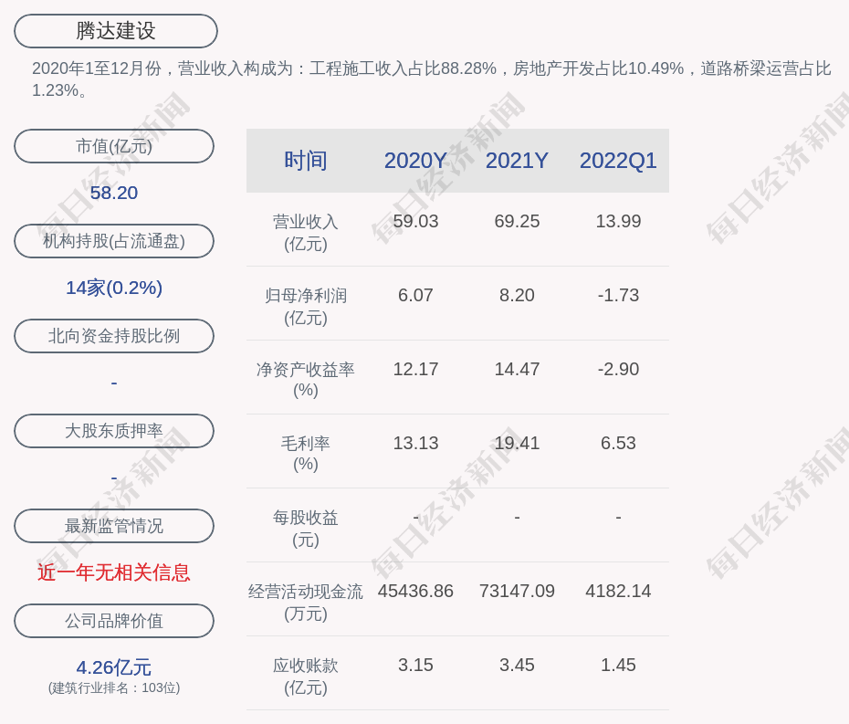849x724 pixels.
Task: Select the 每股收益 dash in 2022Q1 column
Action: (x=618, y=518)
